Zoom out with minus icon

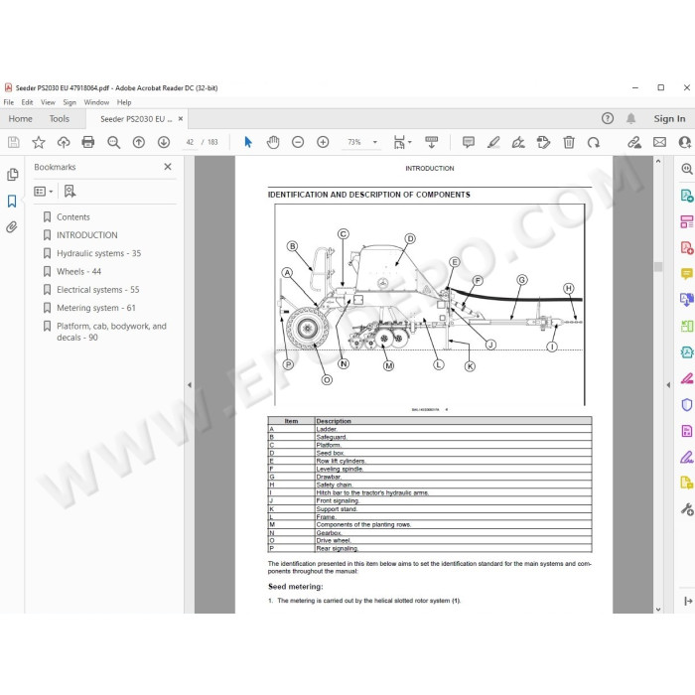pos(298,142)
